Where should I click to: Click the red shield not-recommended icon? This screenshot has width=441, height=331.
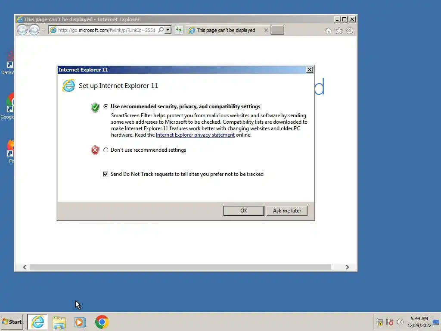pos(95,150)
